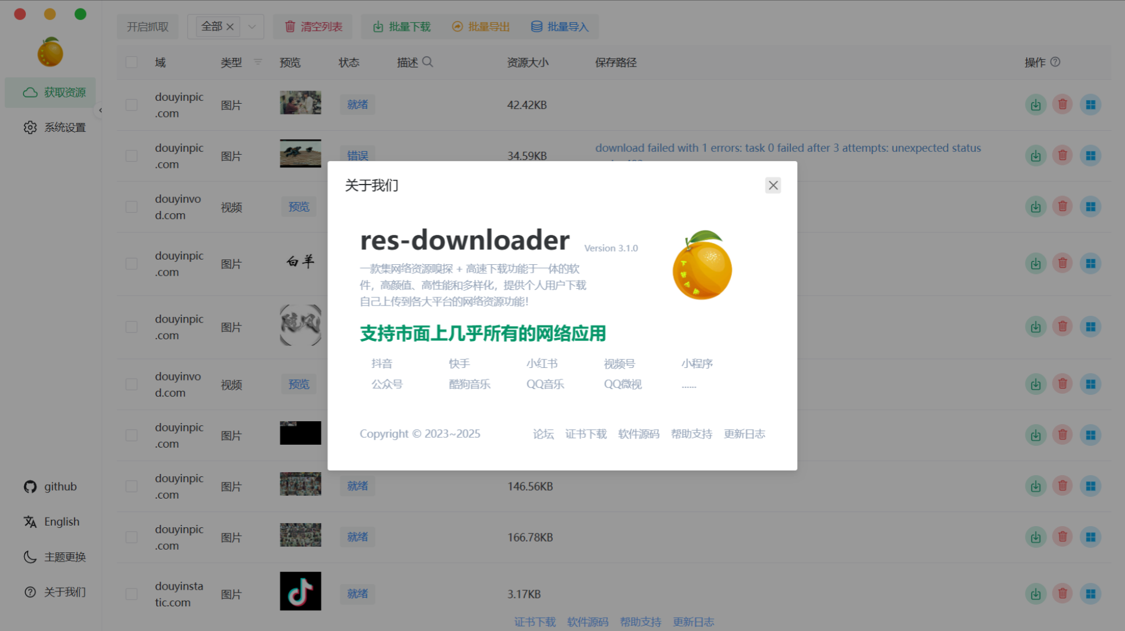
Task: Click the 开启抓取 button
Action: (148, 26)
